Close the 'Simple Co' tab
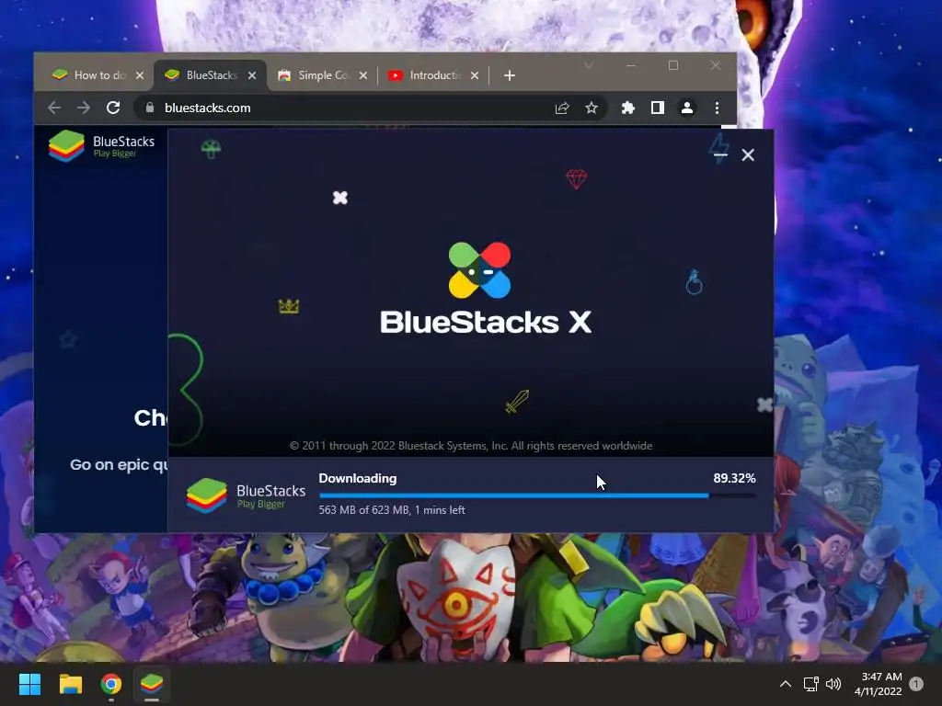Screen dimensions: 942x706 362,75
